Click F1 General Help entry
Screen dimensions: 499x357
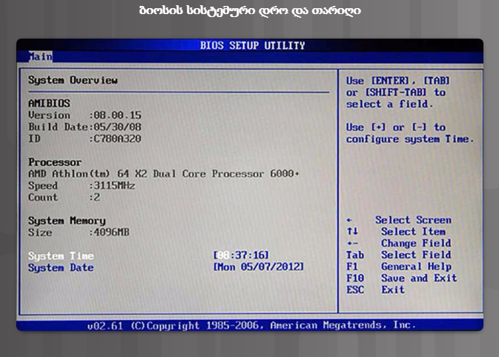pyautogui.click(x=399, y=266)
